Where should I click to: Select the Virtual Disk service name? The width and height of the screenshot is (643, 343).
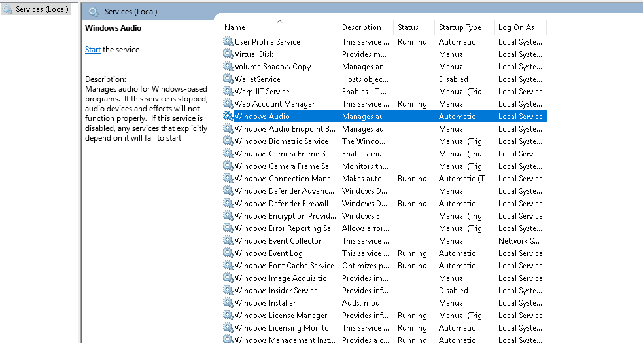pyautogui.click(x=253, y=54)
